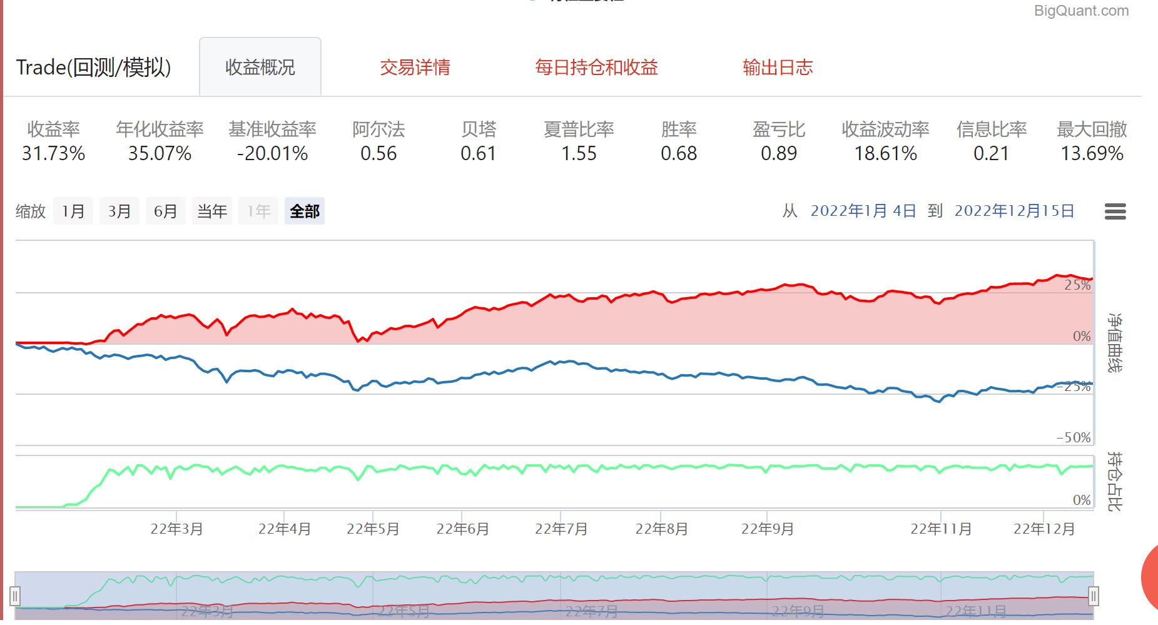
Task: Grab the right navigator range handle
Action: click(x=1094, y=596)
